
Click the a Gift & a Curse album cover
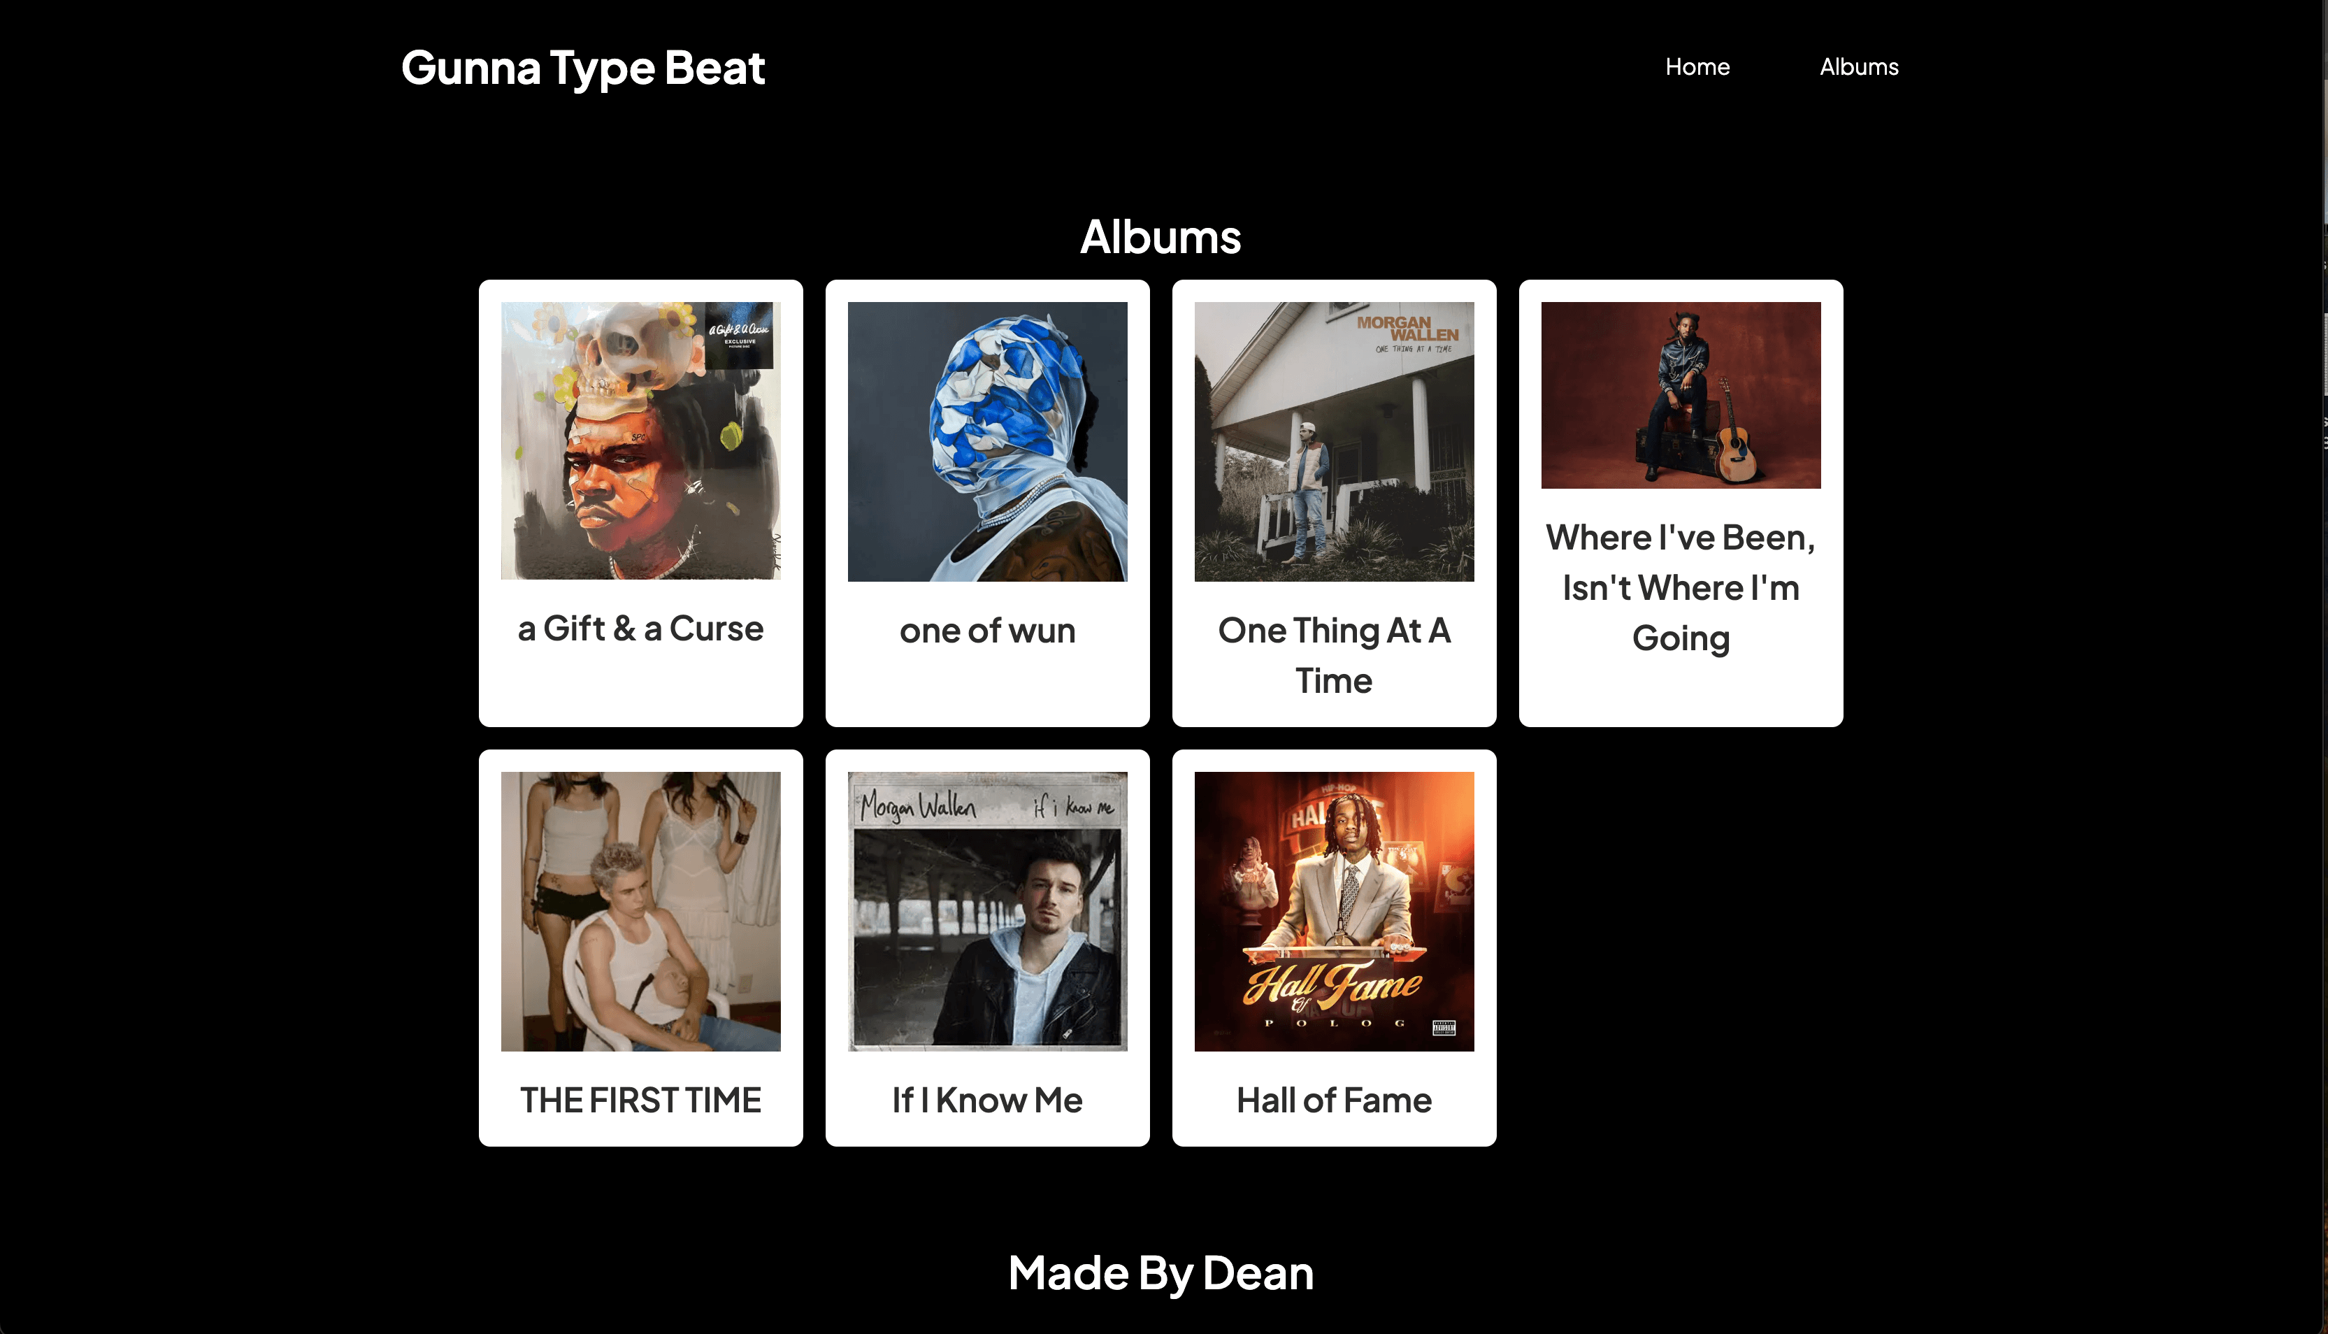click(x=640, y=440)
